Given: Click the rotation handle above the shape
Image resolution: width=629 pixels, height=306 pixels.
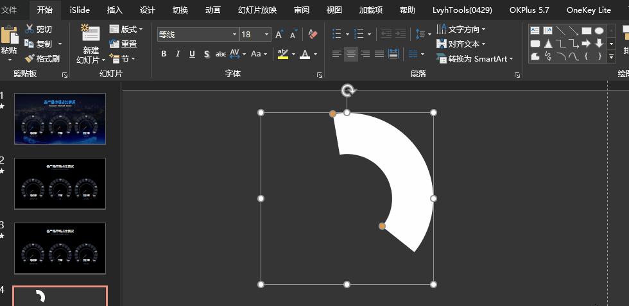Looking at the screenshot, I should click(347, 90).
